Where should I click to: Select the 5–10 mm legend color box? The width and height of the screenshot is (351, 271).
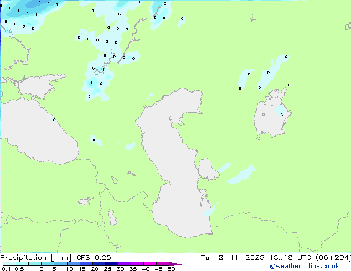(60, 264)
